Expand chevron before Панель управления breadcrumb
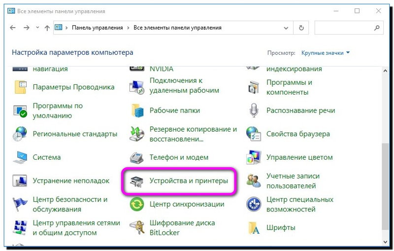 pyautogui.click(x=66, y=28)
